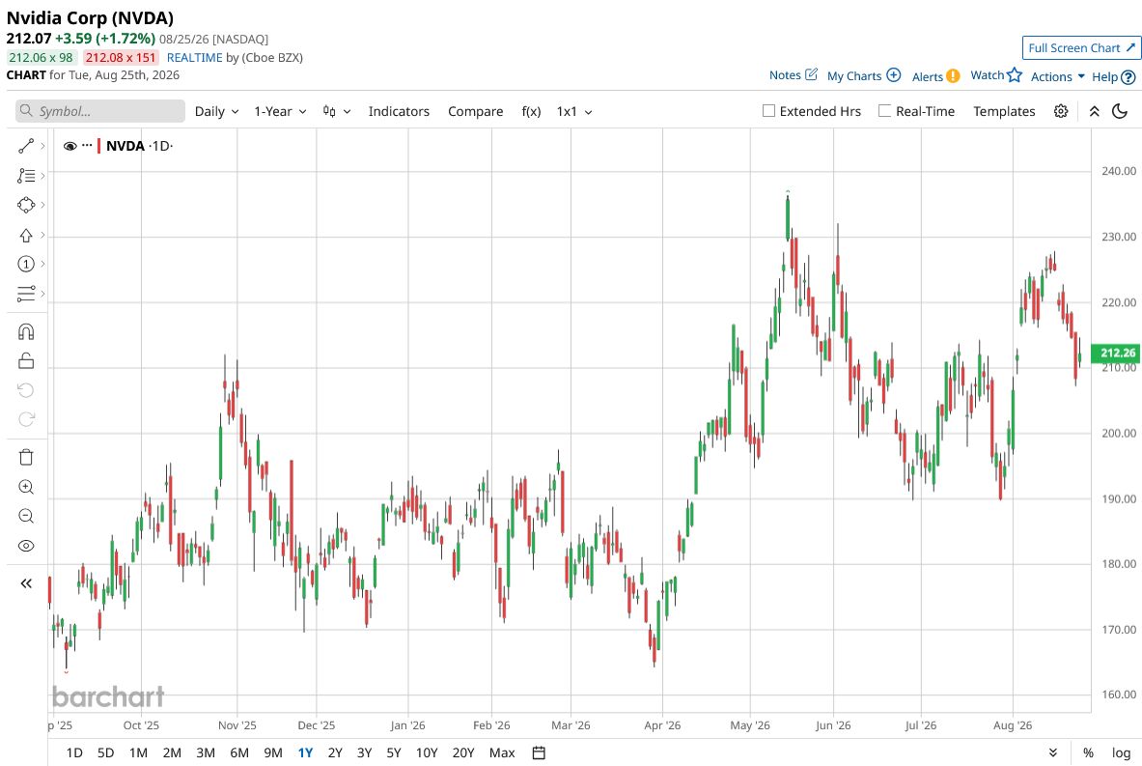
Task: Open the custom date range calendar
Action: click(539, 752)
